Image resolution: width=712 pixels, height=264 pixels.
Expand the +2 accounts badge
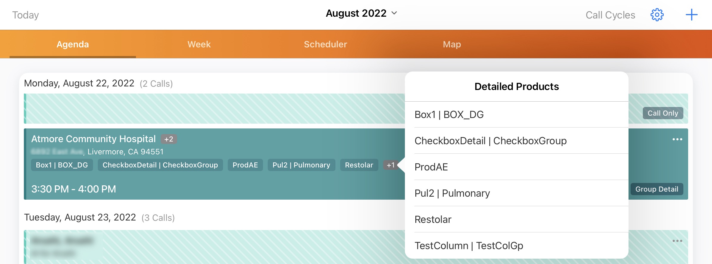pos(169,139)
